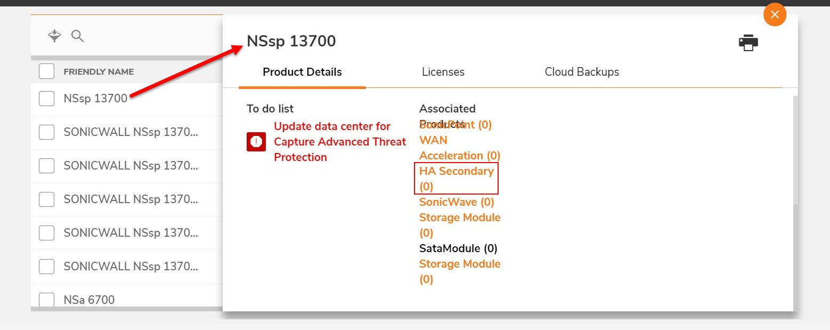Open the Cloud Backups tab
This screenshot has width=830, height=330.
pos(582,72)
